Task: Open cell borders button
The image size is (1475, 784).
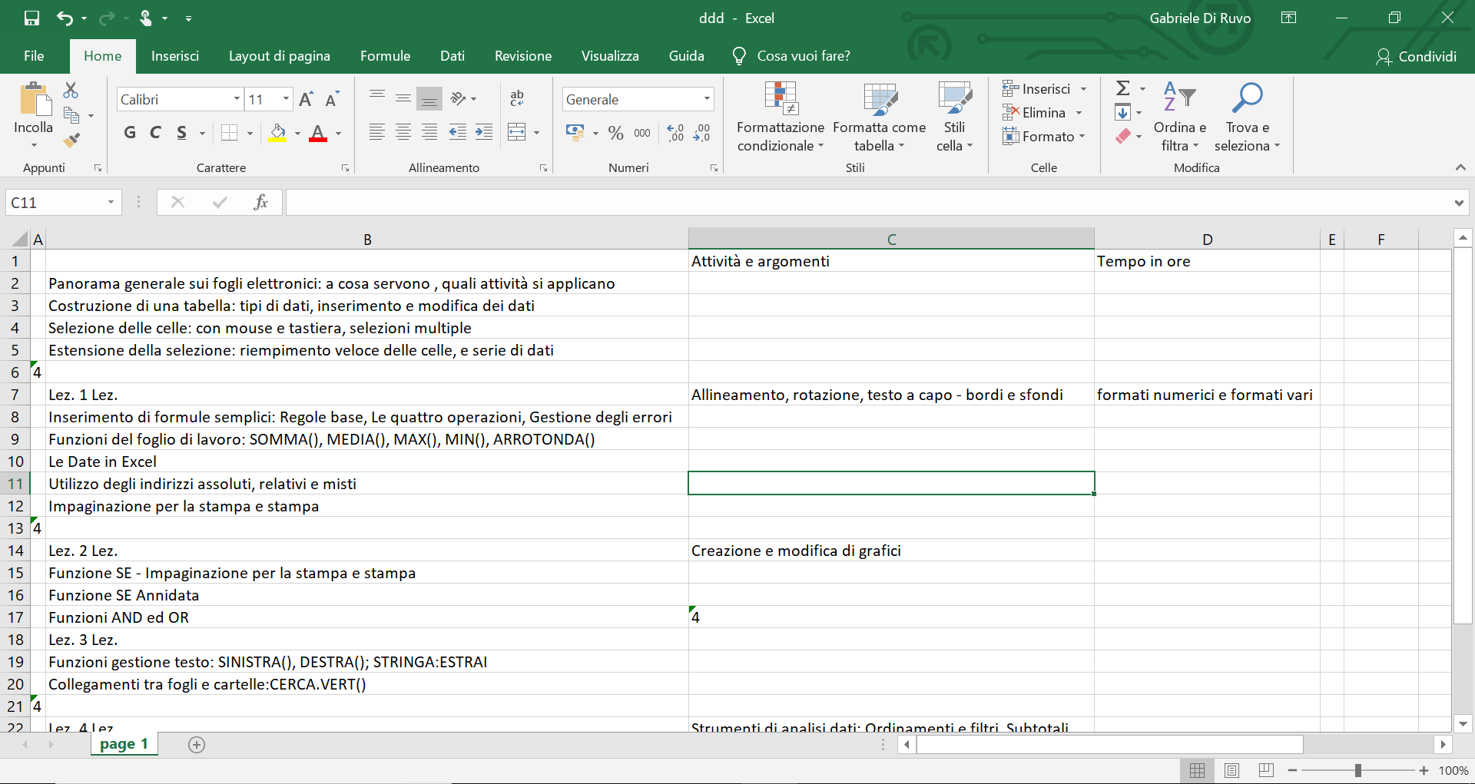Action: click(x=229, y=133)
